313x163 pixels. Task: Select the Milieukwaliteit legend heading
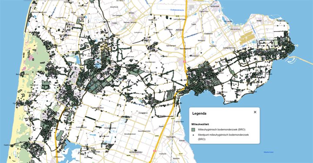coord(200,124)
